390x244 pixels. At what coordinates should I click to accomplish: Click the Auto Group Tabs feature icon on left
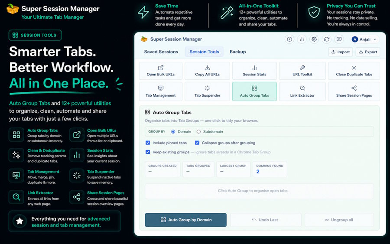point(16,134)
